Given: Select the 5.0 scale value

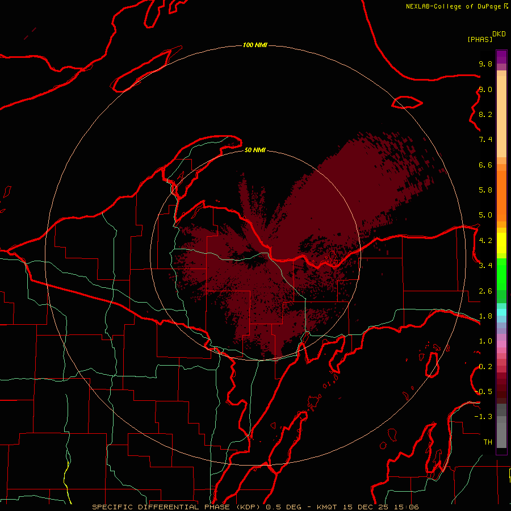Looking at the screenshot, I should (485, 215).
